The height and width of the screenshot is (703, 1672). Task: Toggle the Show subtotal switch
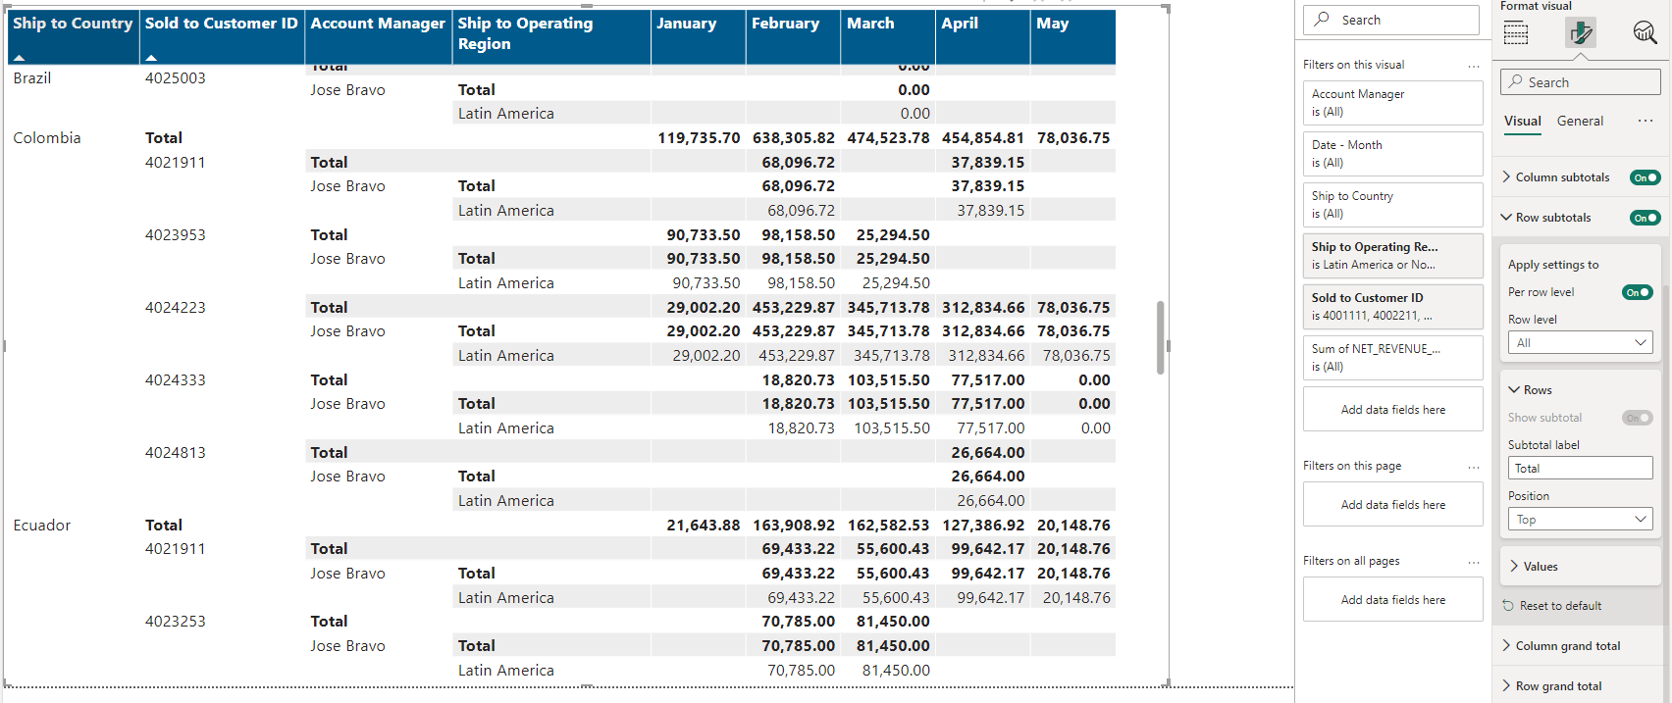tap(1637, 418)
